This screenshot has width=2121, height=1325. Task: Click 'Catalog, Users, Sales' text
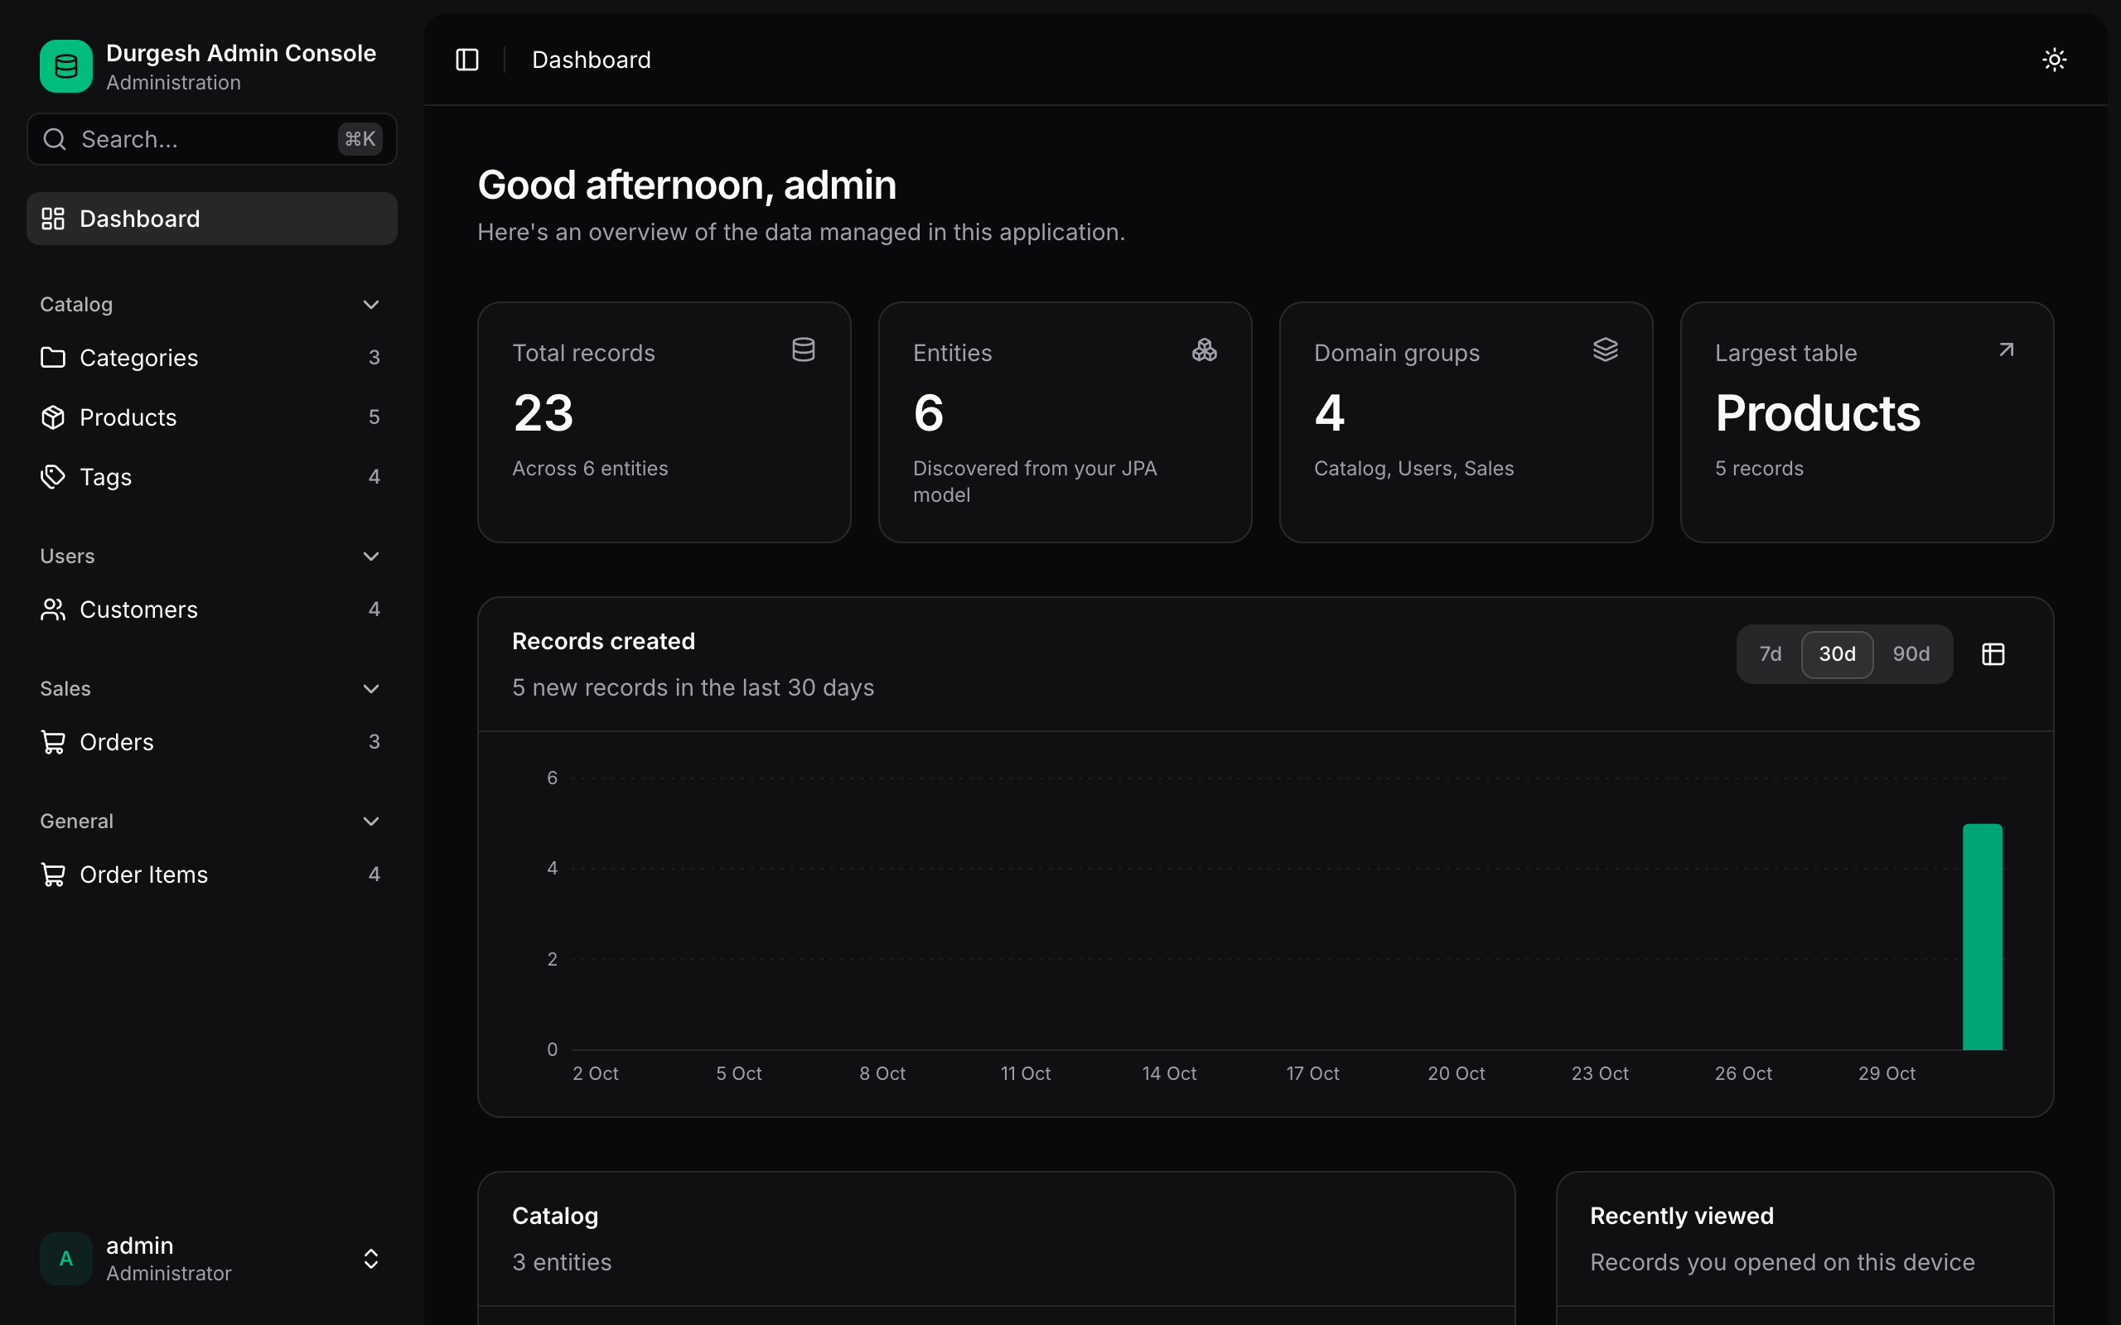click(1413, 468)
